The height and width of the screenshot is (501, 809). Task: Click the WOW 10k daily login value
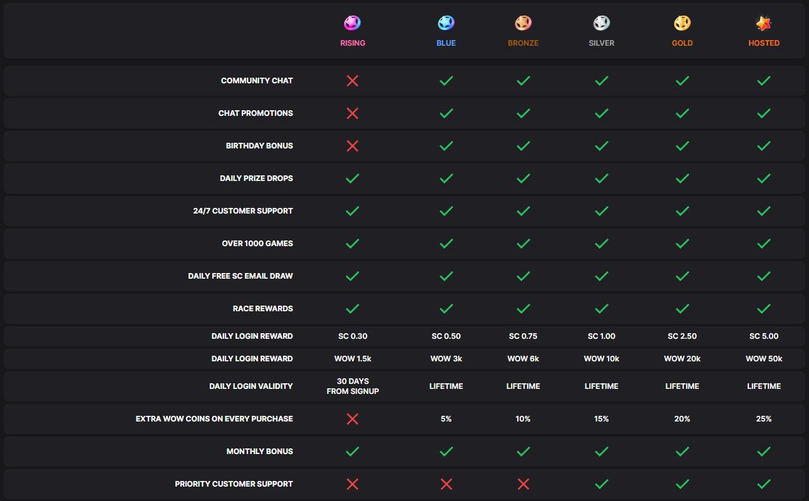[602, 359]
